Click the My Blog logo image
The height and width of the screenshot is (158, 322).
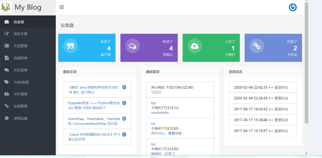6,7
